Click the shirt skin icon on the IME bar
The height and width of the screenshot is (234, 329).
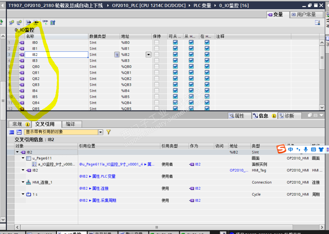click(x=321, y=149)
